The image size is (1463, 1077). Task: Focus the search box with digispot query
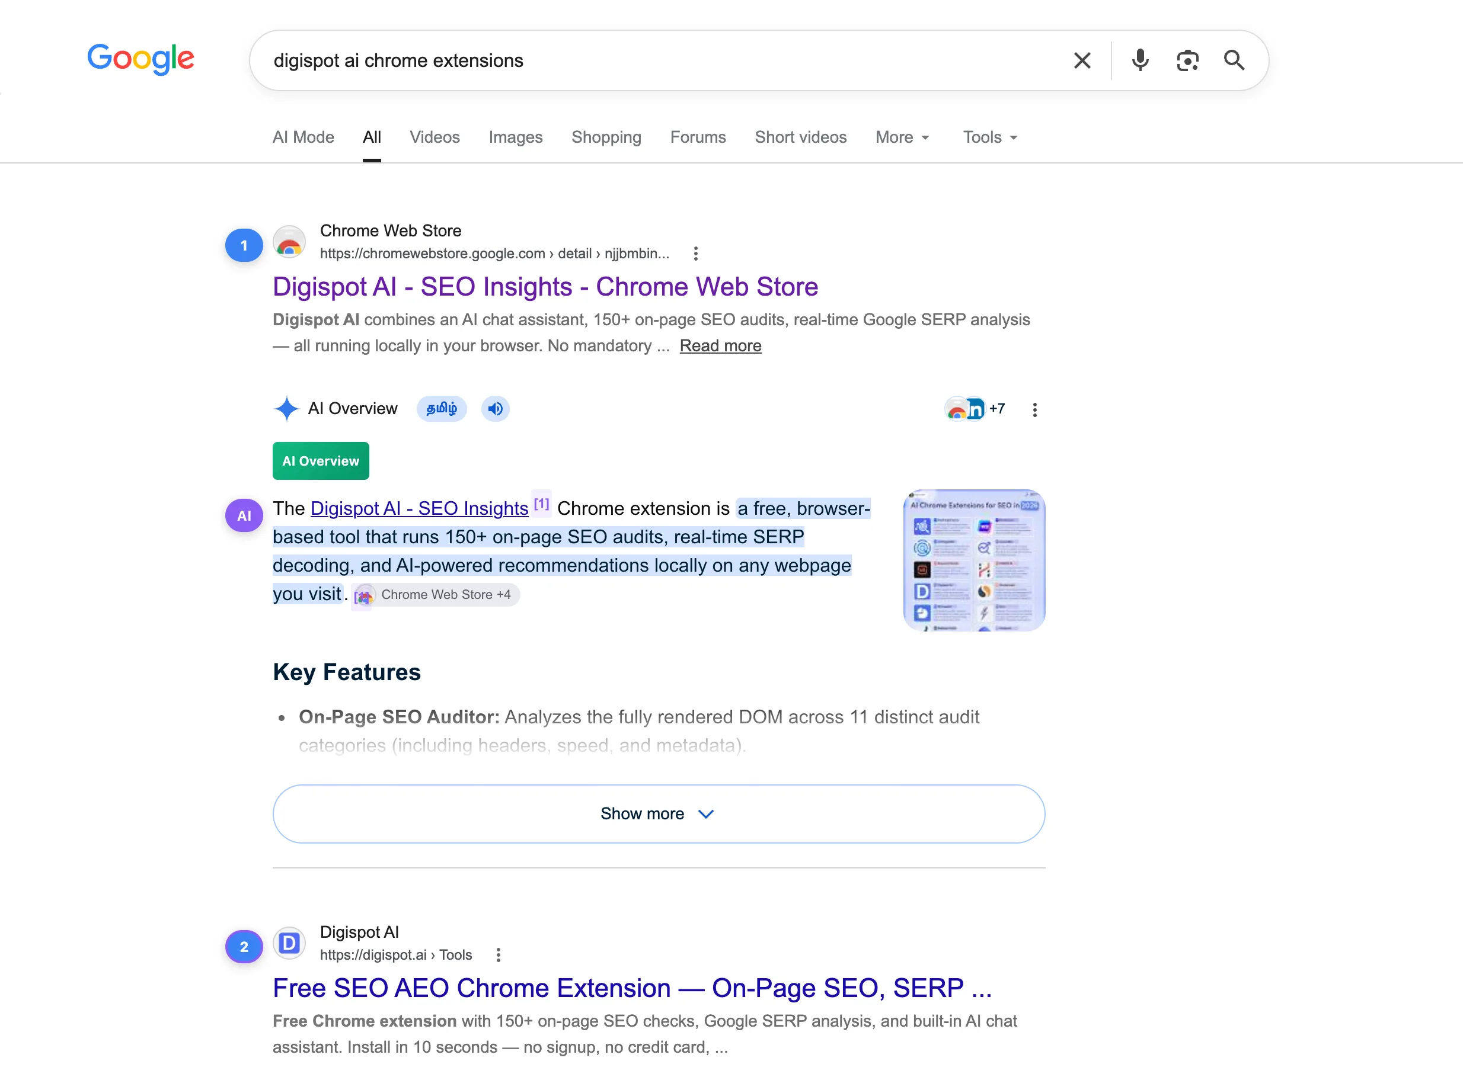[x=659, y=60]
